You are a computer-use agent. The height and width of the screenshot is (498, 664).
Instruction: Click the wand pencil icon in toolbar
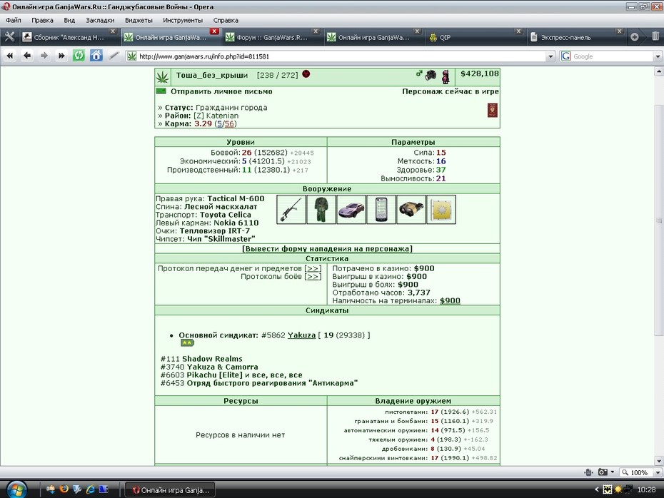114,56
